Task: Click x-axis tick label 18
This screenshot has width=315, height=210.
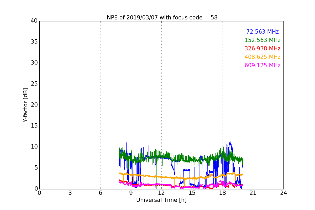Action: [x=222, y=193]
